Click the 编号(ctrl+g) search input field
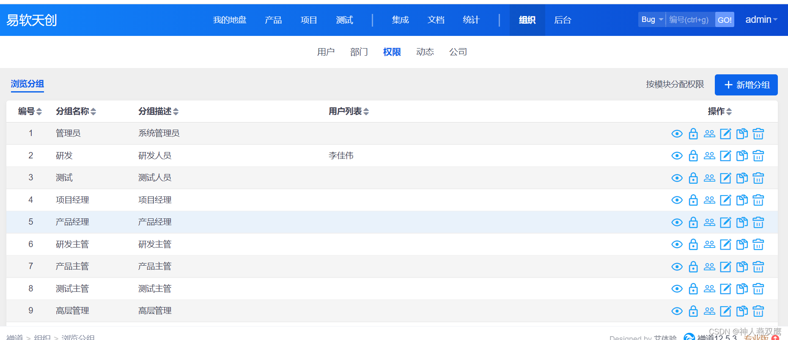788x340 pixels. [x=690, y=19]
